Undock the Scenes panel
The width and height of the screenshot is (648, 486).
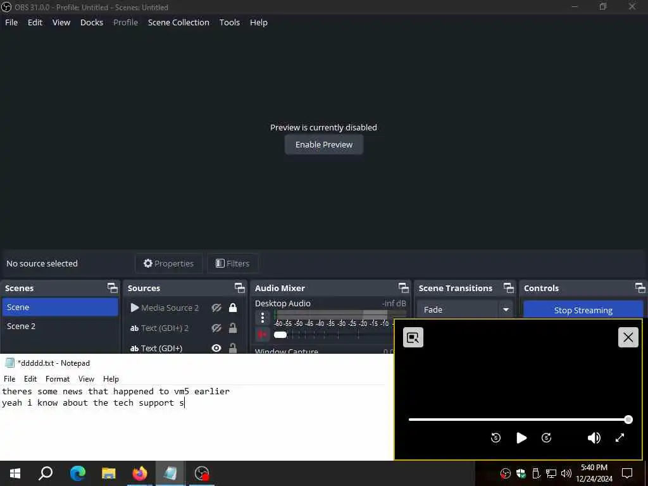coord(113,288)
